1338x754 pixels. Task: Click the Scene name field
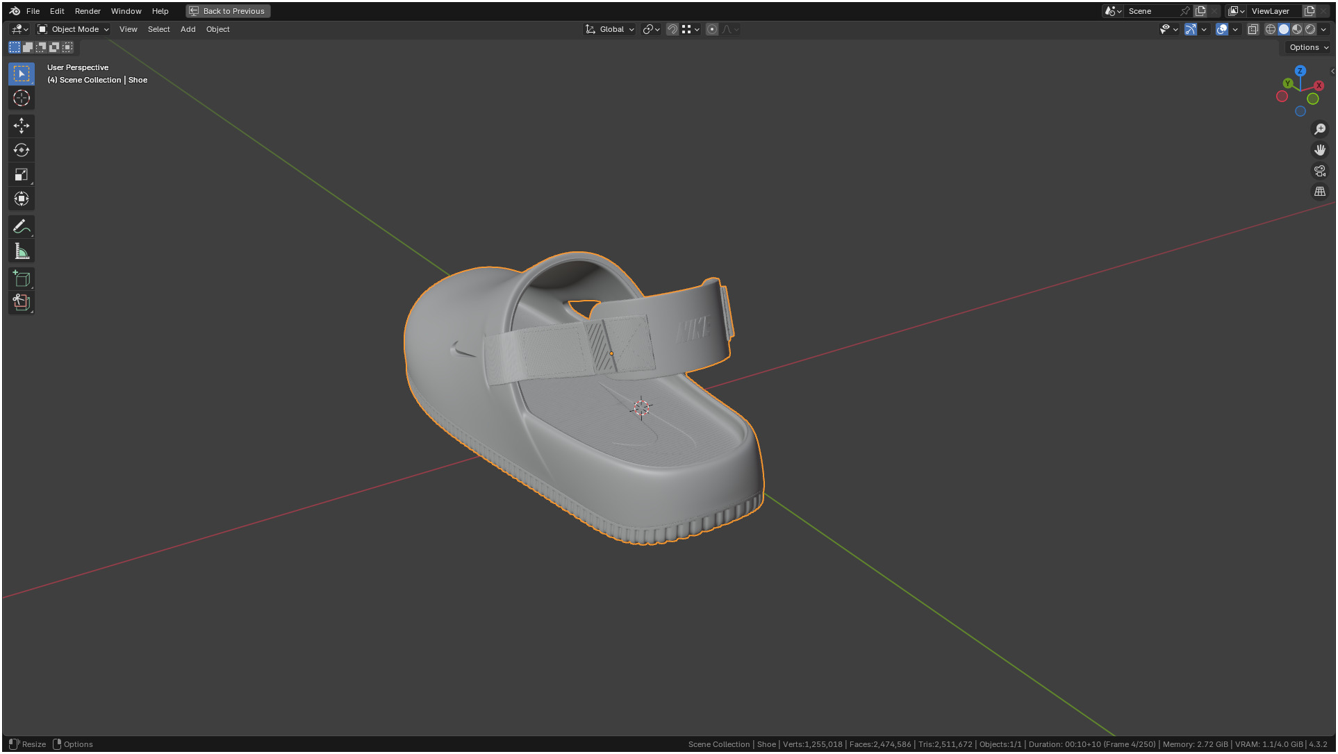(1151, 11)
